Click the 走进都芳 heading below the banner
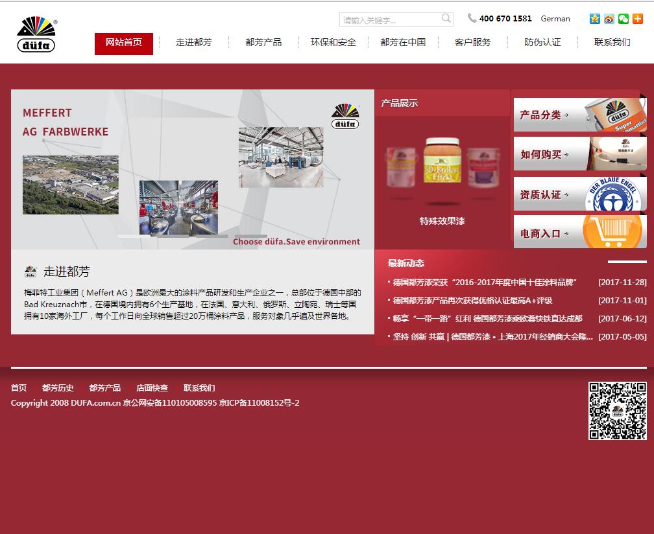The width and height of the screenshot is (654, 534). (67, 272)
